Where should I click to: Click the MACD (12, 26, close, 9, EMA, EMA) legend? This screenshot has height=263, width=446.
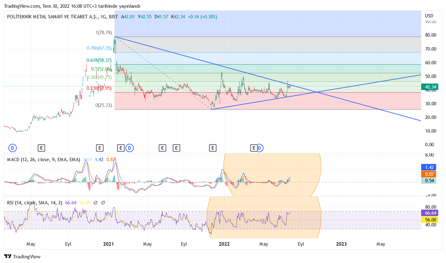[43, 160]
